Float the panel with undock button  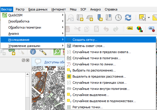tap(23, 60)
